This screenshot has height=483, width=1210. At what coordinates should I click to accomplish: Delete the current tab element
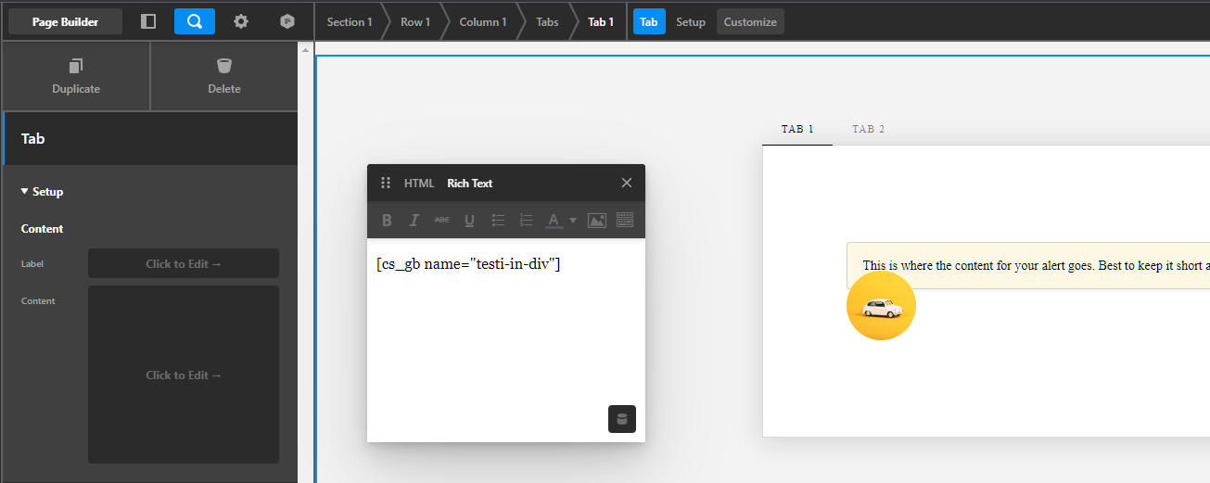click(224, 76)
